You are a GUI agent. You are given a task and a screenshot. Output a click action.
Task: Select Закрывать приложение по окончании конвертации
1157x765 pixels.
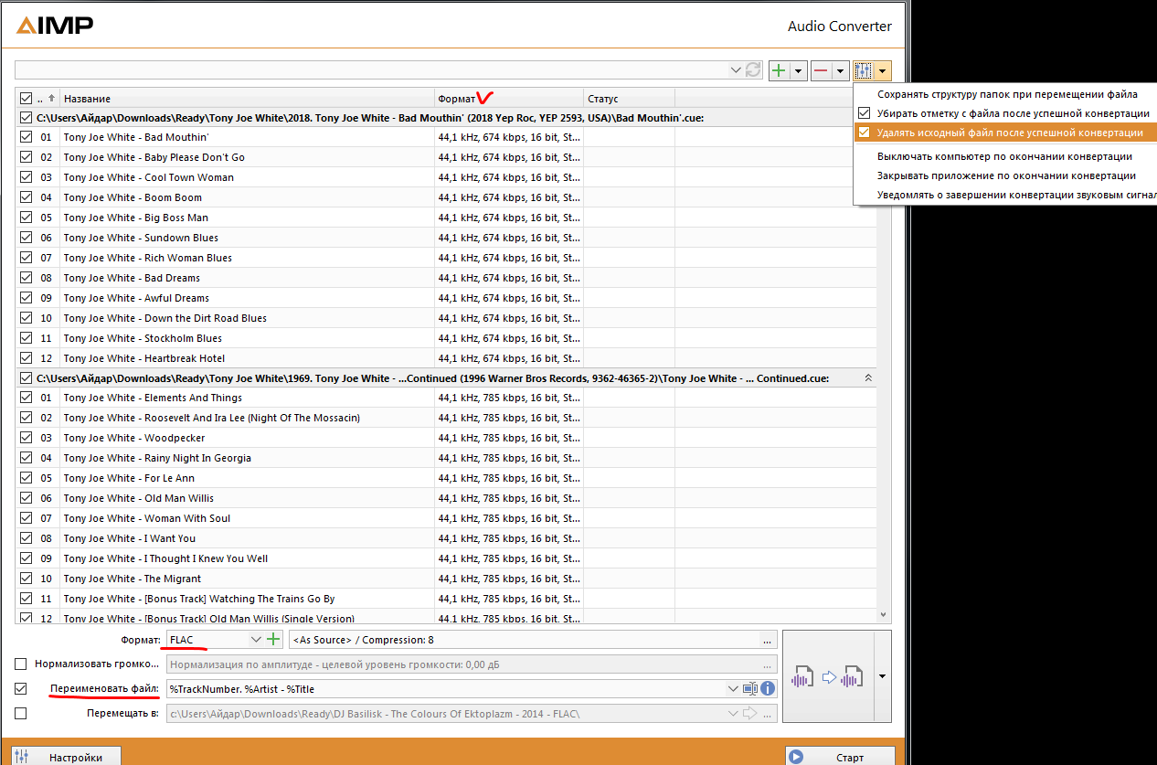tap(1006, 175)
